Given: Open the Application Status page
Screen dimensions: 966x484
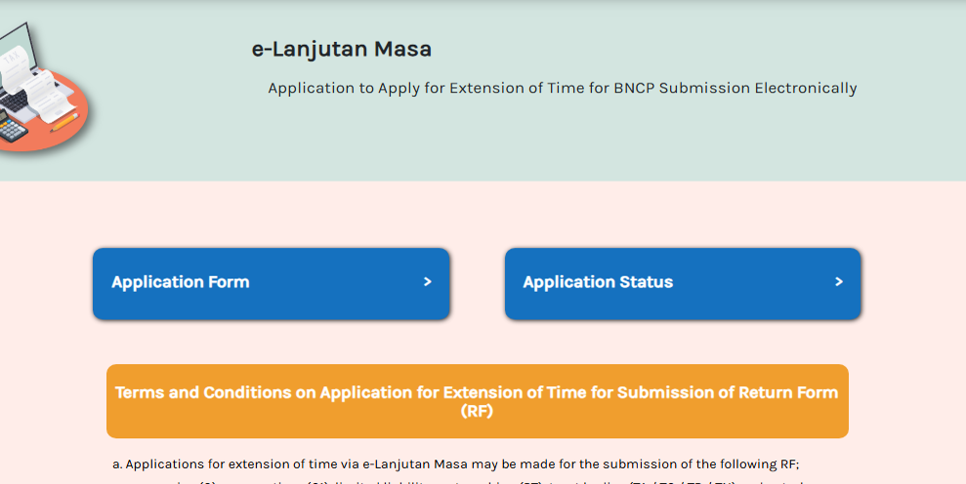Looking at the screenshot, I should (x=683, y=284).
